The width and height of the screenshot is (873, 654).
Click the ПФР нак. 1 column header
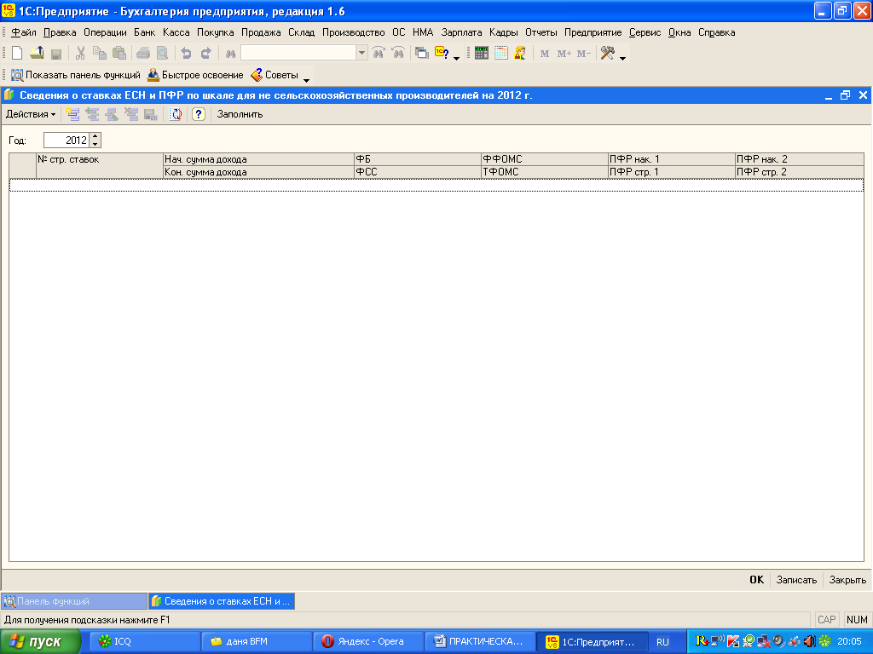point(672,159)
